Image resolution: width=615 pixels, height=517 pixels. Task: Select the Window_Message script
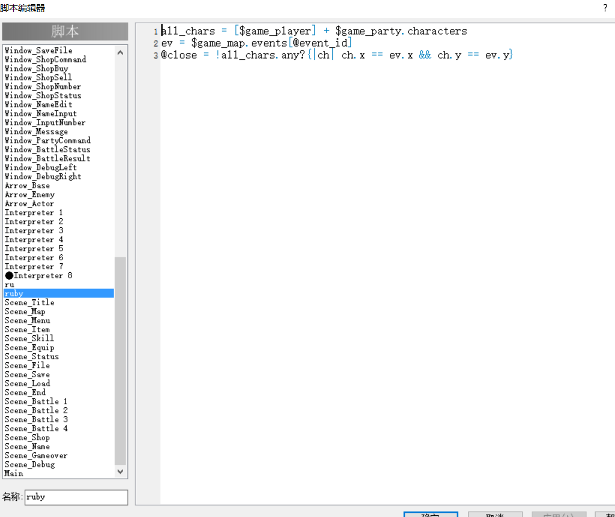(x=36, y=132)
